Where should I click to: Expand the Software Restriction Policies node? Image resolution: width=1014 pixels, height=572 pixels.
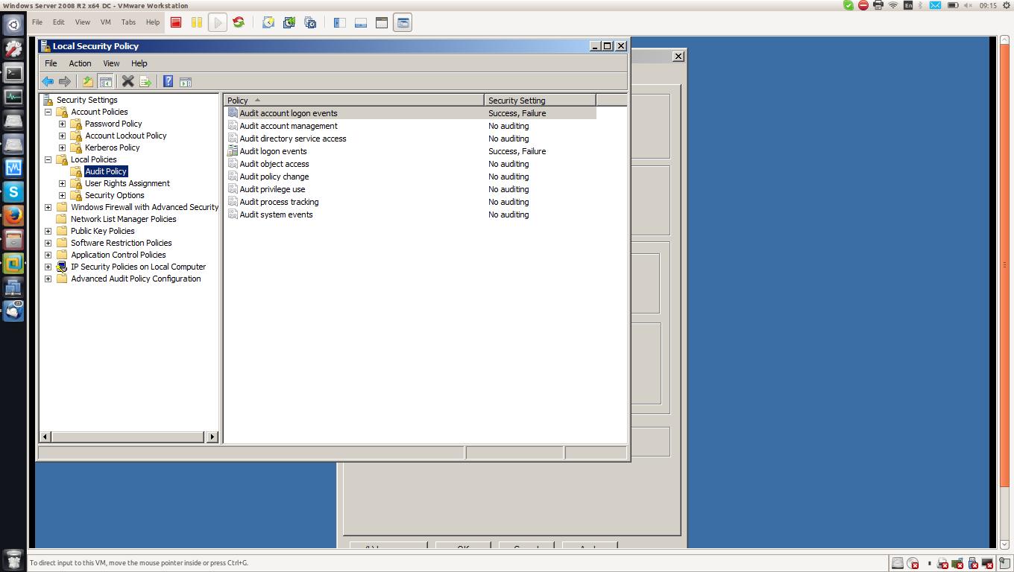tap(48, 243)
